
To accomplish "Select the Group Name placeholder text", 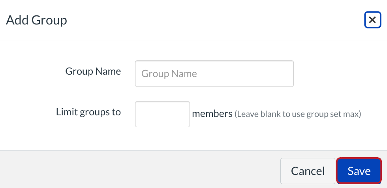I will [169, 74].
